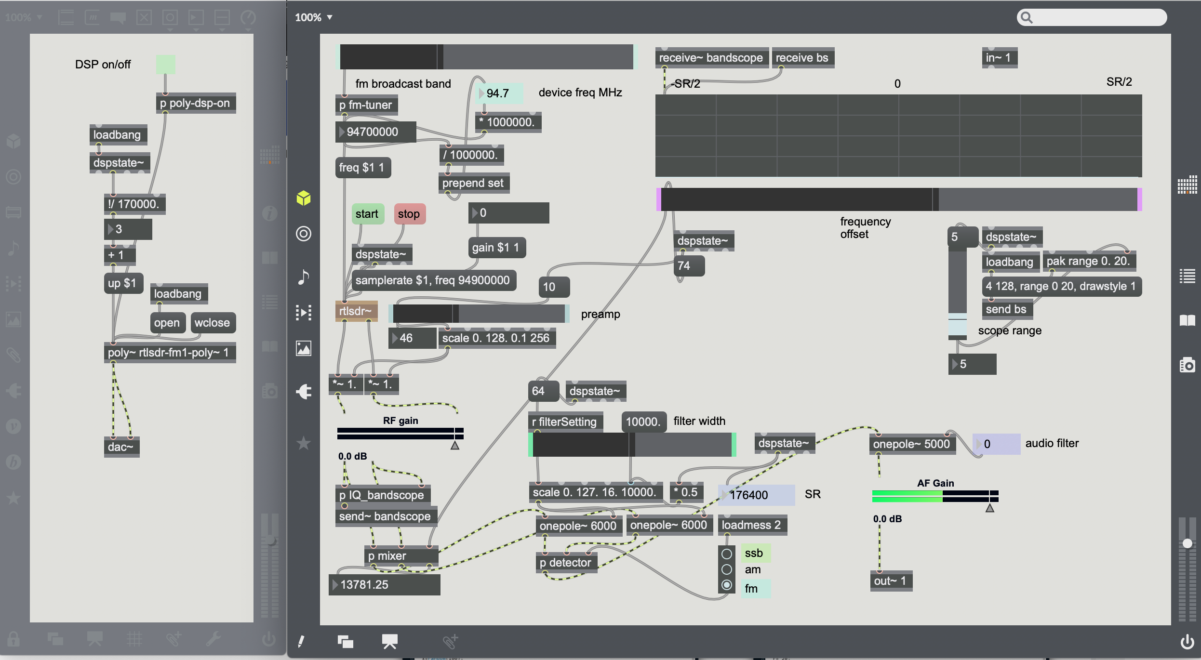Click the scope range vertical slider

point(958,294)
